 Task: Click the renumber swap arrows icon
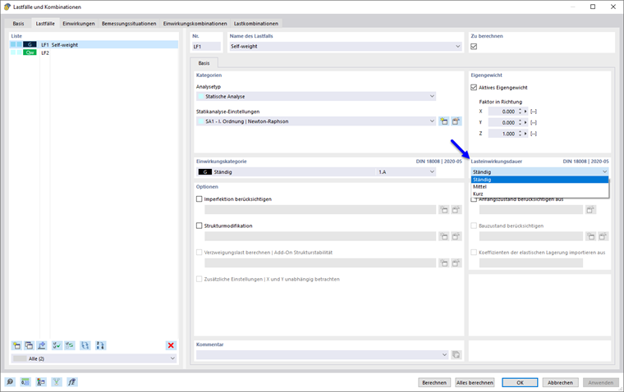85,345
